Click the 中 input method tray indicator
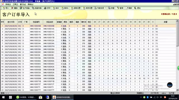 click(161, 97)
